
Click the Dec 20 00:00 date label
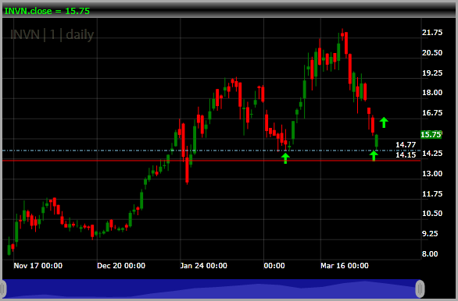pos(121,266)
